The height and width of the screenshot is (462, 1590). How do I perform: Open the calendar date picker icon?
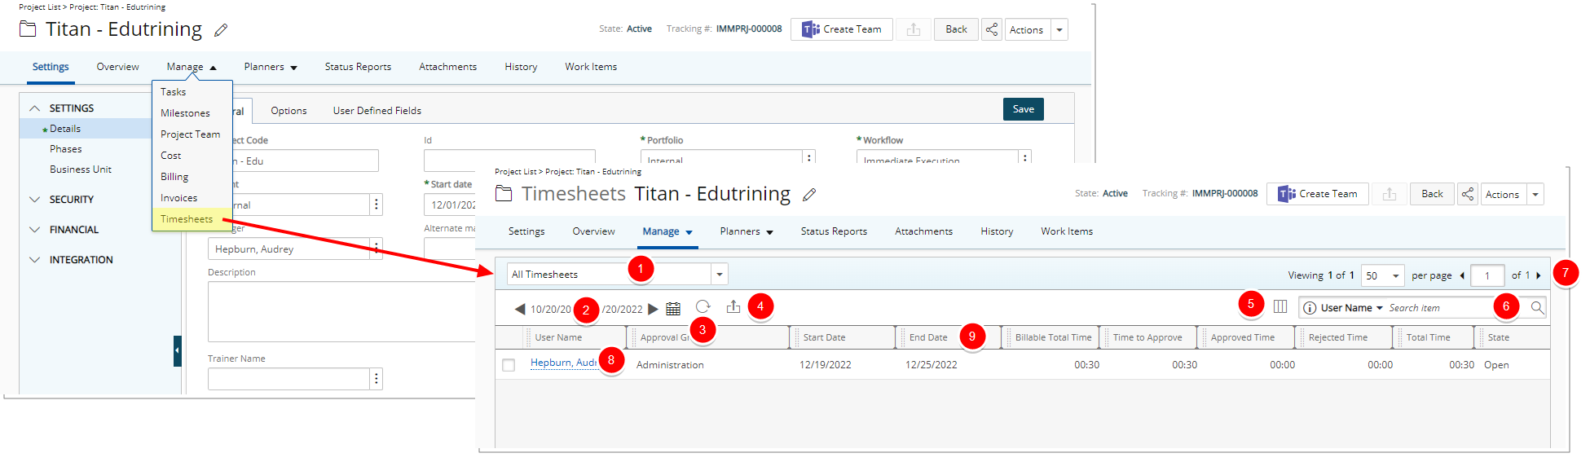[673, 309]
